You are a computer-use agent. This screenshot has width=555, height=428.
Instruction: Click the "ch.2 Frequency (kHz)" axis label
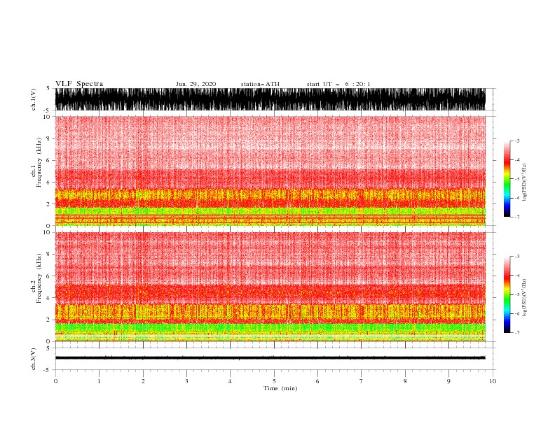tap(36, 278)
